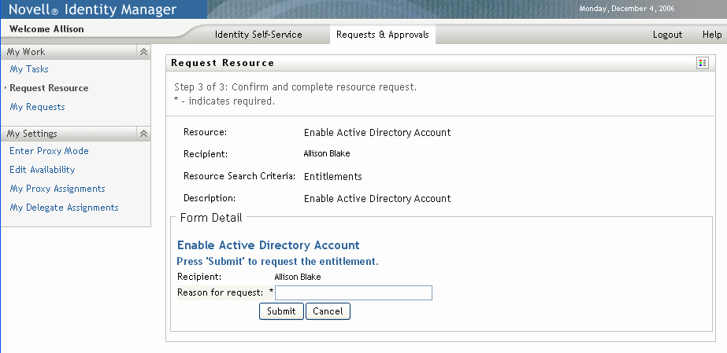Click the Recipient 'Allison Blake' in summary

click(327, 153)
